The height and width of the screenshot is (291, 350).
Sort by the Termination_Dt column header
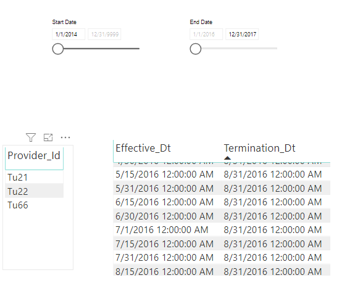tap(260, 148)
